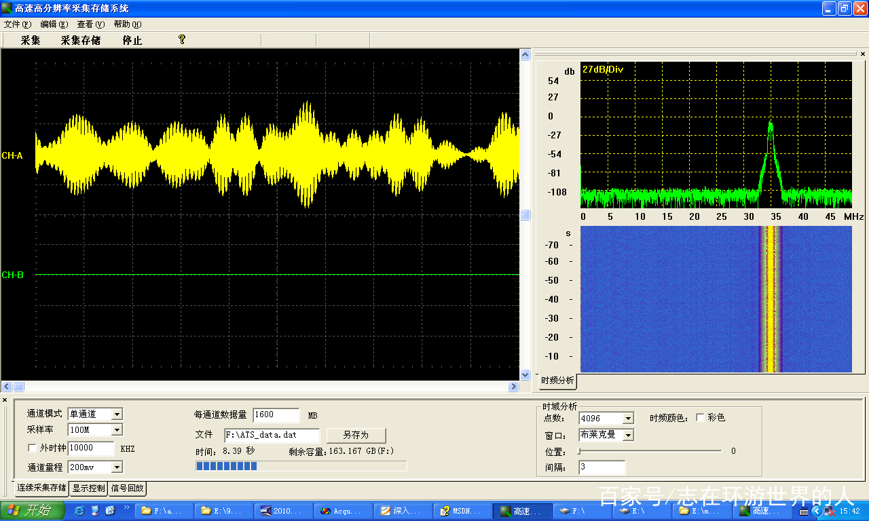Open Internet Explorer from quick launch
The image size is (869, 521).
point(79,511)
